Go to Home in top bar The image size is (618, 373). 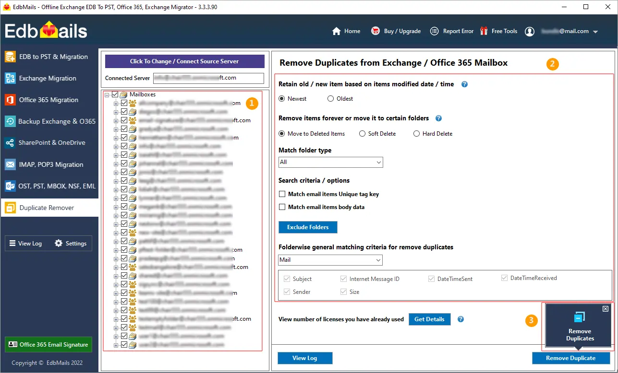346,31
